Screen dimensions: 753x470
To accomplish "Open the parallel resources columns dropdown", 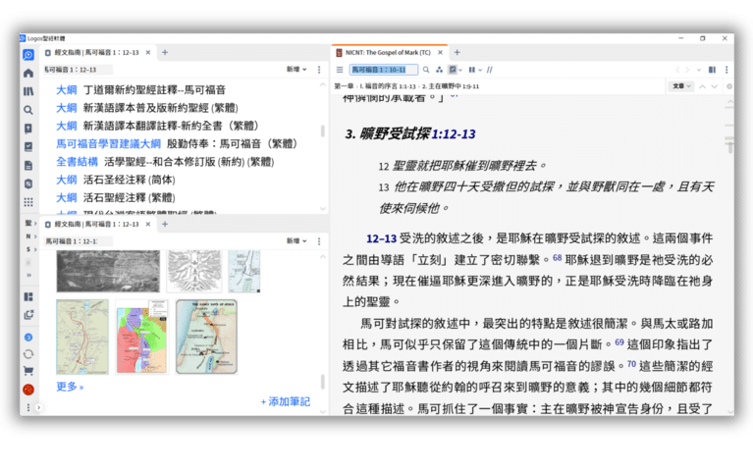I will click(475, 70).
